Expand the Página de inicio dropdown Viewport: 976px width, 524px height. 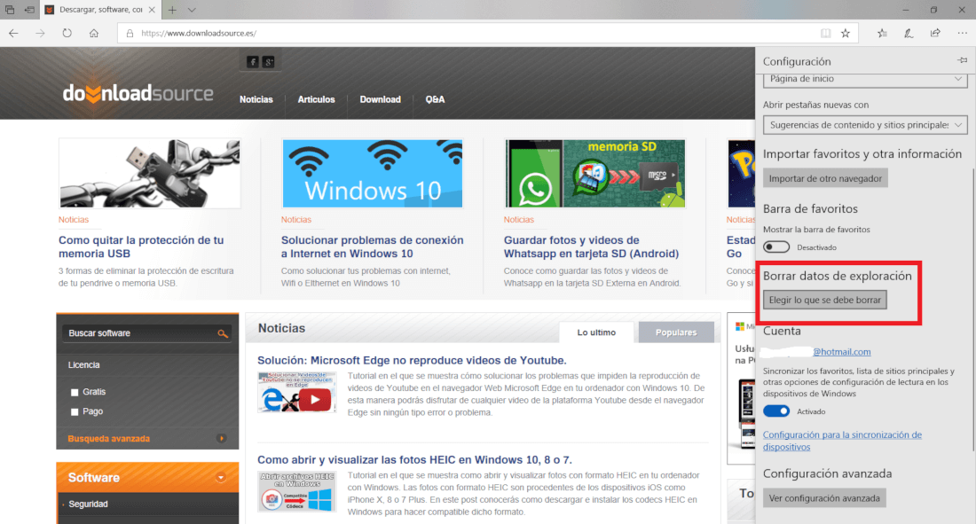(x=865, y=80)
